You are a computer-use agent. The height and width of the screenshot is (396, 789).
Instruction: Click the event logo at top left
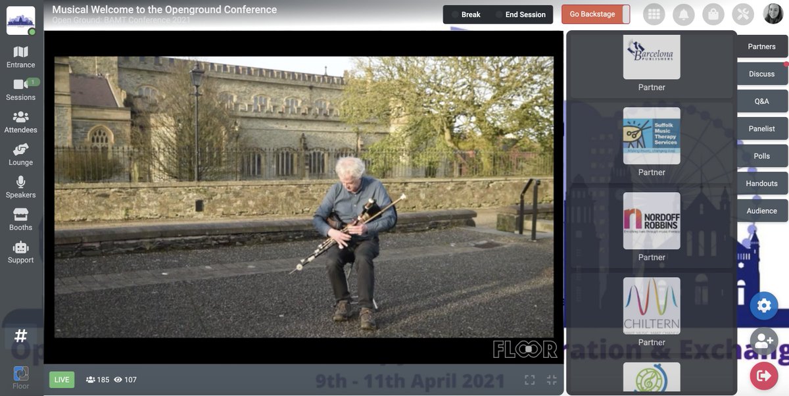[21, 20]
